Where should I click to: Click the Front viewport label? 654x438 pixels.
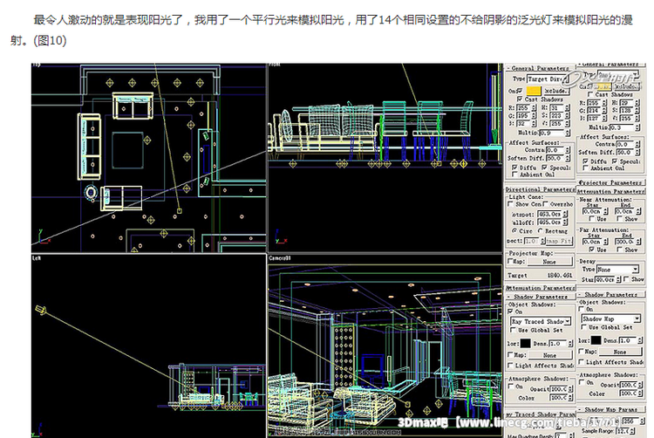point(275,65)
